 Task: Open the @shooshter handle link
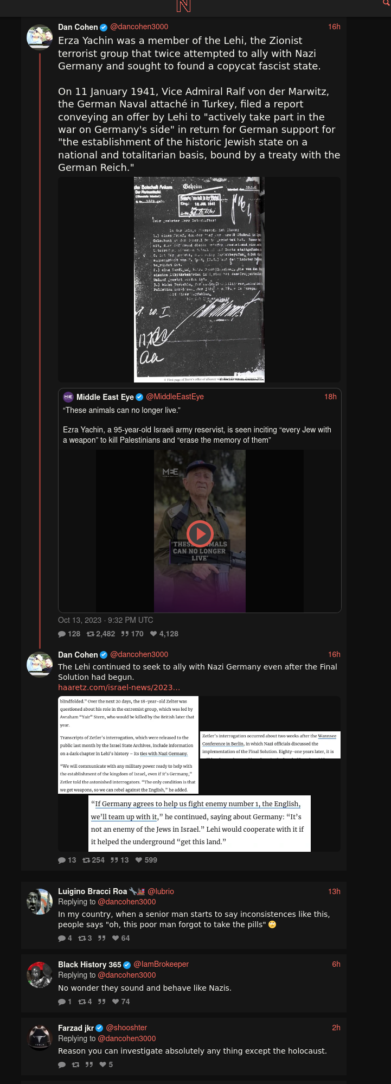point(126,1028)
